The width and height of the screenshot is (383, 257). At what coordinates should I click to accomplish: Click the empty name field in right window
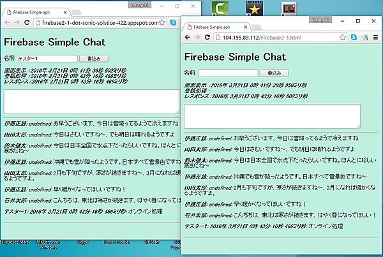[x=228, y=73]
